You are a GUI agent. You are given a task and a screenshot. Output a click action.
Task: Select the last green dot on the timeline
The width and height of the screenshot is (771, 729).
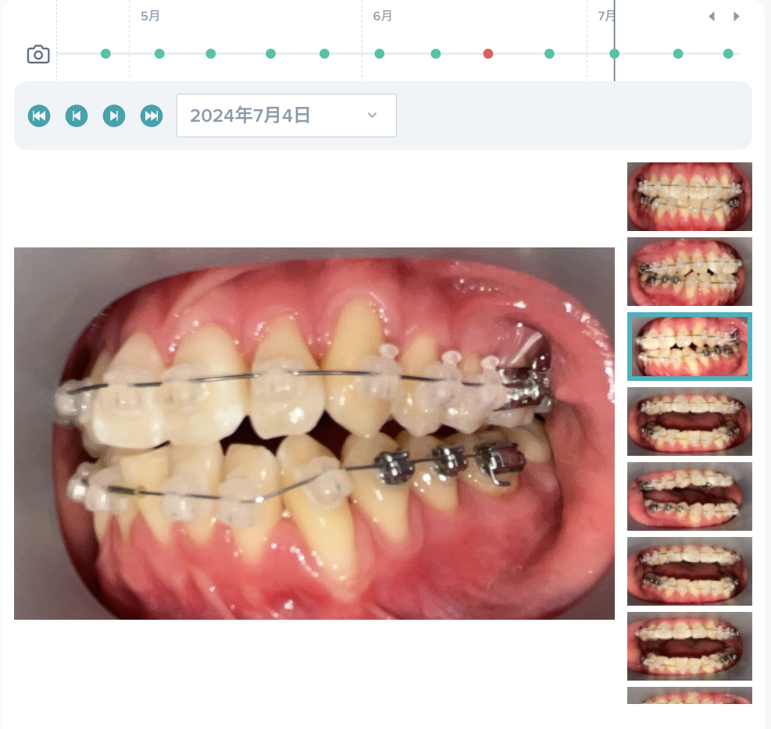click(x=728, y=54)
